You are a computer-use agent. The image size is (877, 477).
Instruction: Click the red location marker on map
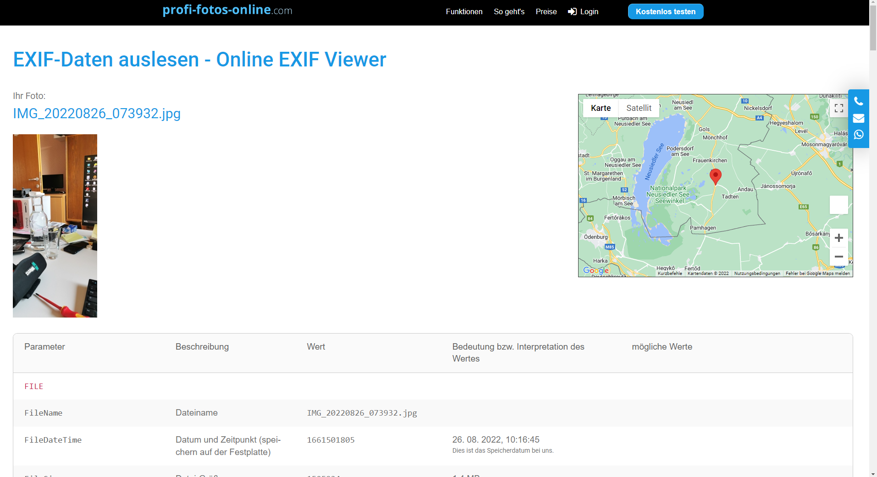715,176
